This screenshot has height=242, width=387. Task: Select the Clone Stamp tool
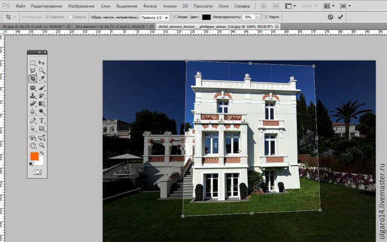click(x=33, y=96)
